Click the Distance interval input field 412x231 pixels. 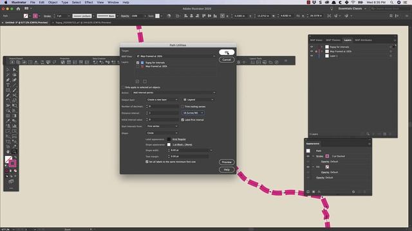(x=164, y=113)
